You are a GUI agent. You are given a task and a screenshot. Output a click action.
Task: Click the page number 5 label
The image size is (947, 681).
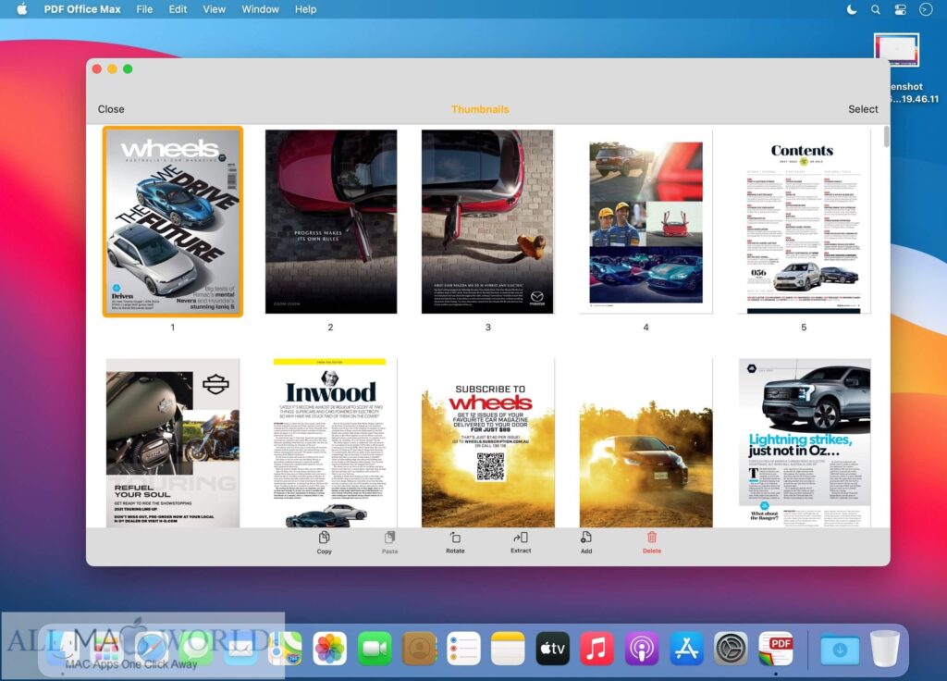pos(804,327)
